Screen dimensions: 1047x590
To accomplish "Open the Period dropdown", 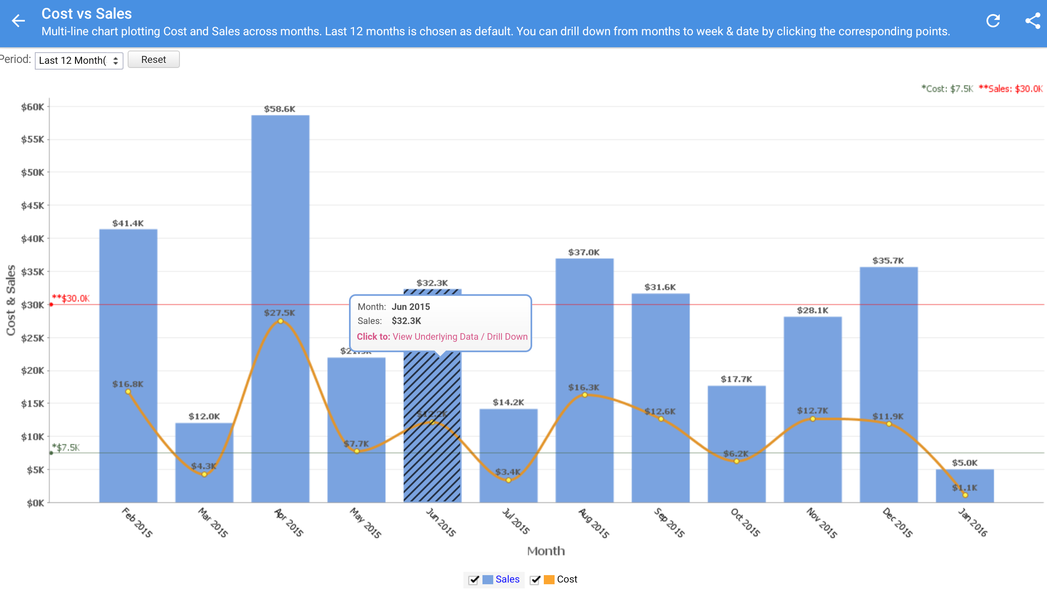I will pos(79,60).
